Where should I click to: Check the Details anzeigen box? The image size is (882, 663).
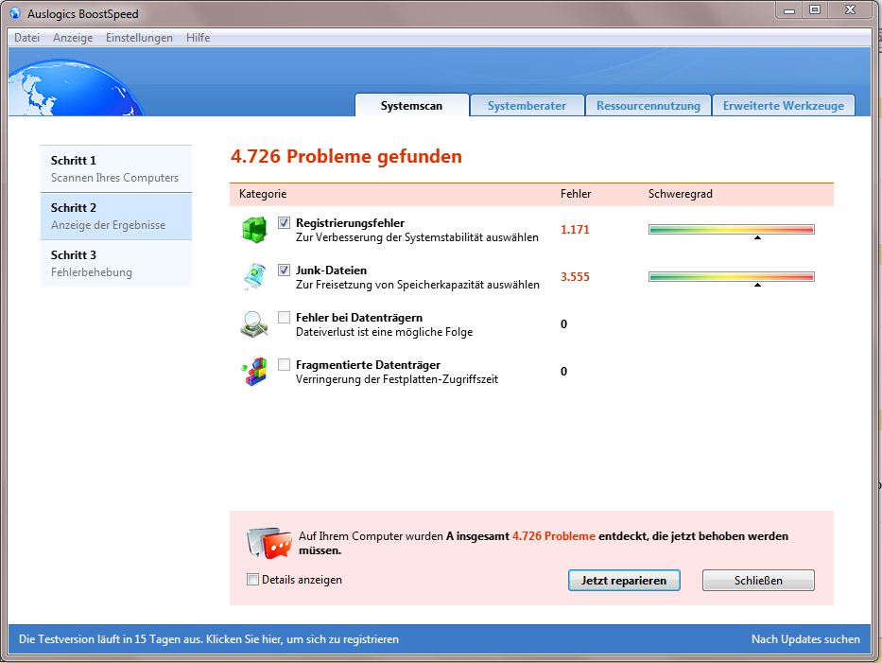coord(253,579)
